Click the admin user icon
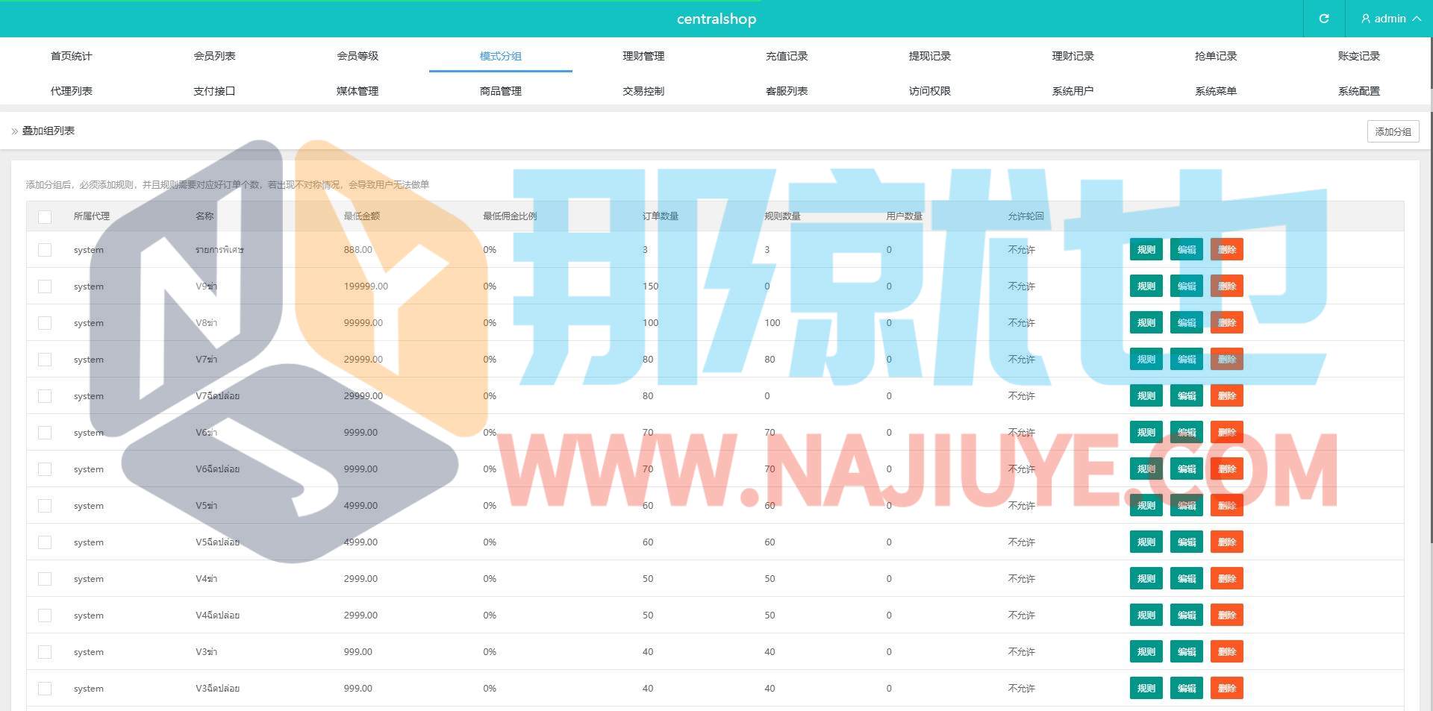The image size is (1433, 711). pyautogui.click(x=1366, y=19)
